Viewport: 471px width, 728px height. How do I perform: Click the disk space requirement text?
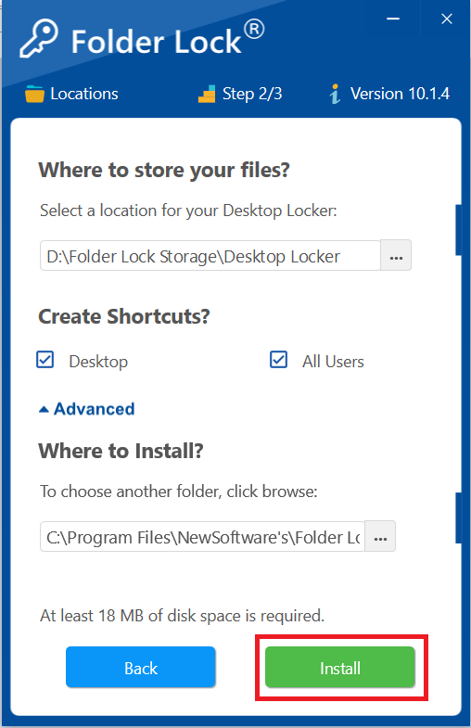coord(182,616)
